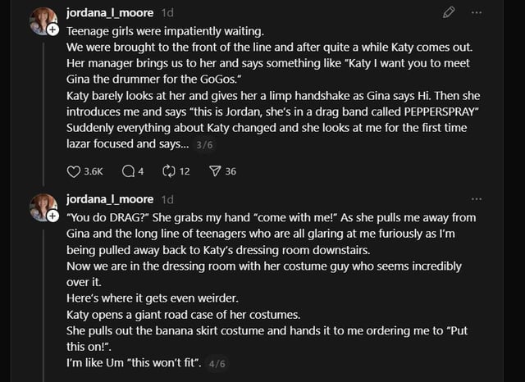This screenshot has height=382, width=525.
Task: Open the first post's profile picture
Action: pos(43,20)
